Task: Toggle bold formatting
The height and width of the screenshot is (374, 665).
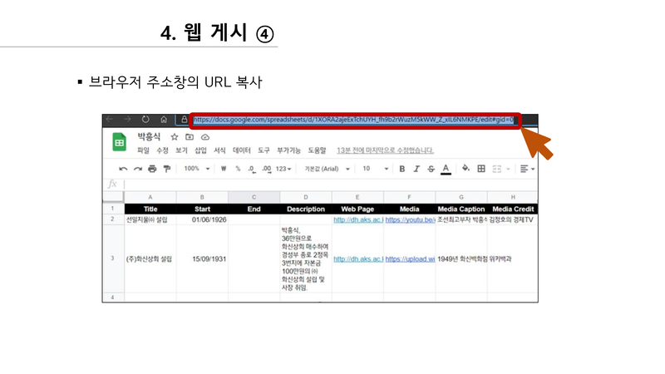Action: tap(402, 169)
